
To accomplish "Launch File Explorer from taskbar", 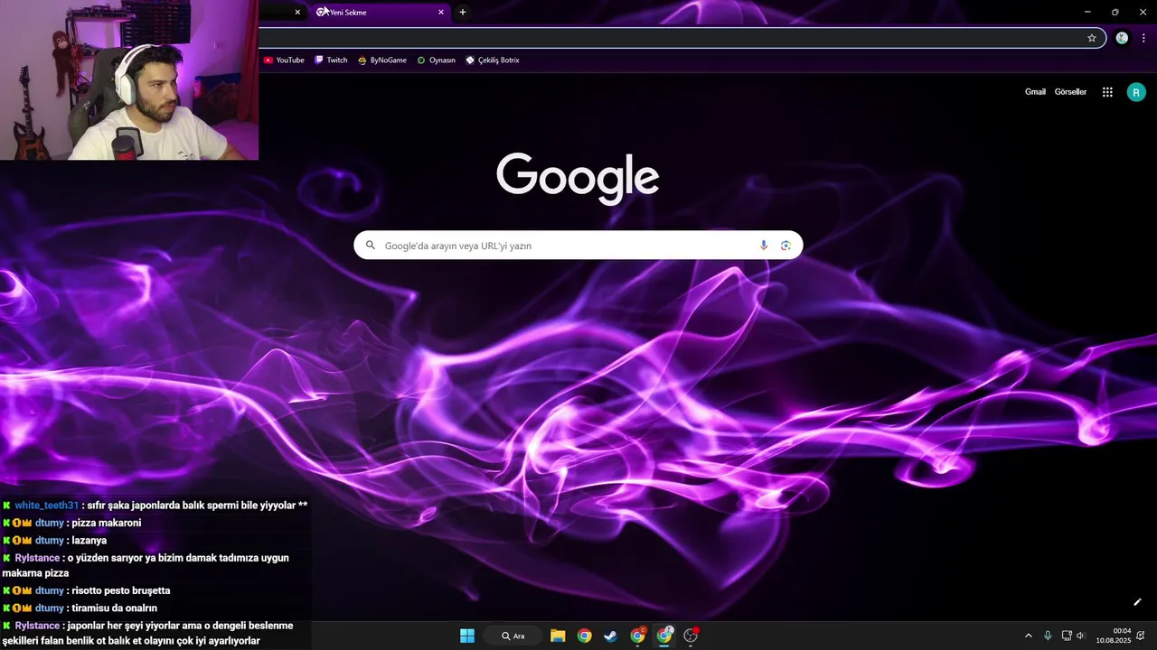I will point(558,636).
